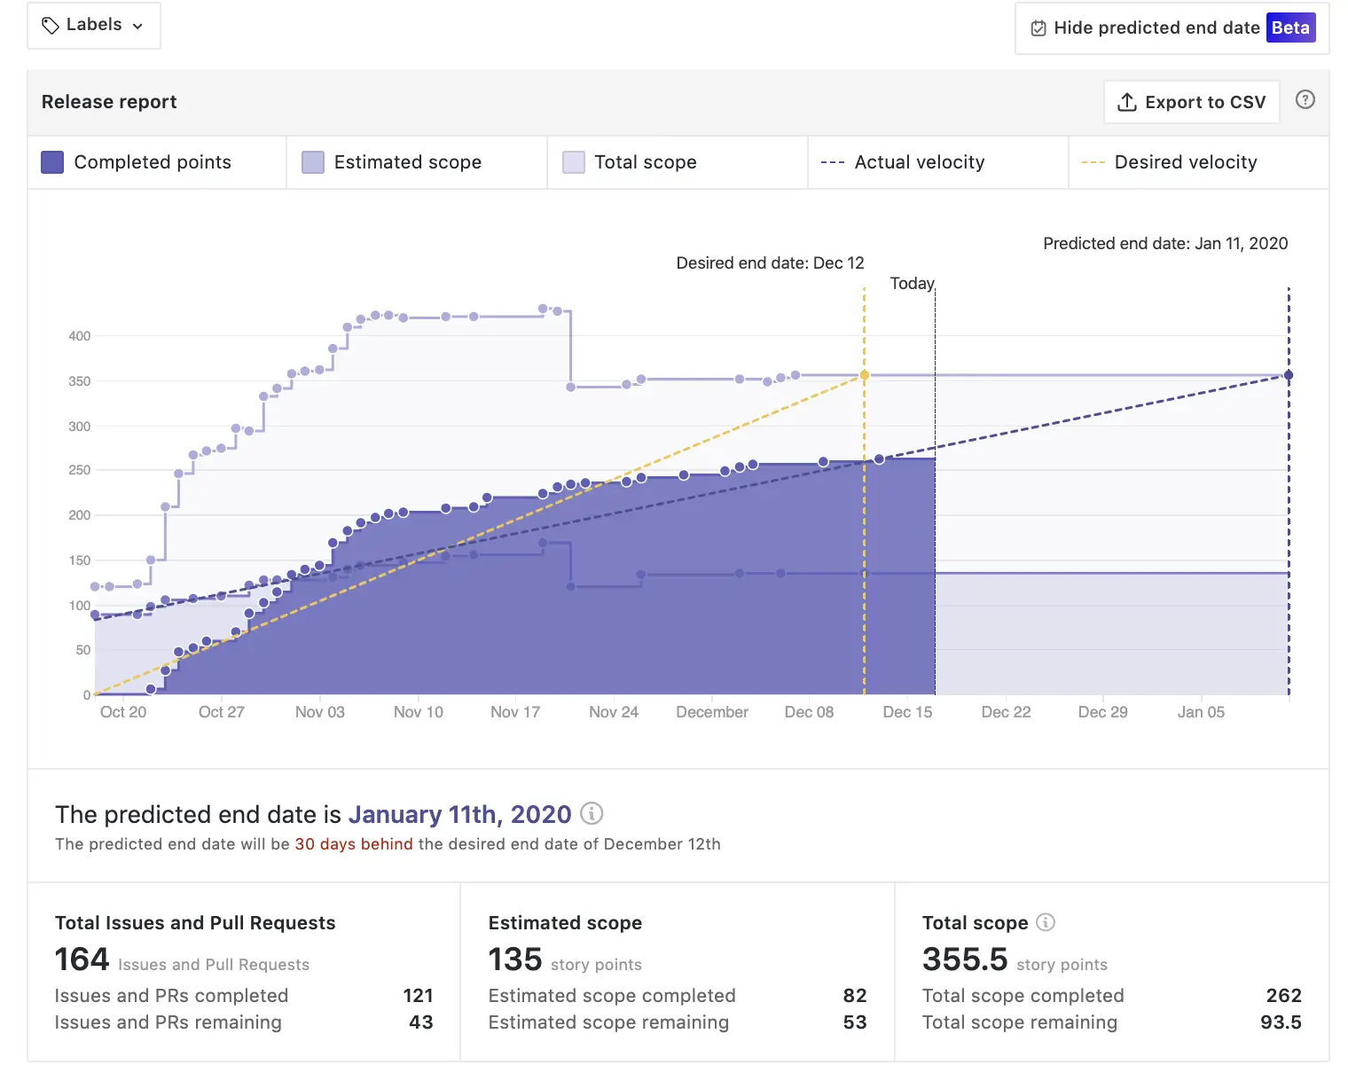Click the yellow desired end date marker
Viewport: 1348px width, 1073px height.
click(865, 375)
